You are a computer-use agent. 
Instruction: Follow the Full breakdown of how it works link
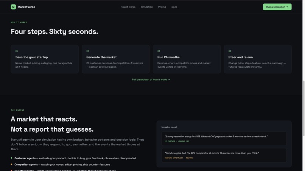(x=151, y=79)
